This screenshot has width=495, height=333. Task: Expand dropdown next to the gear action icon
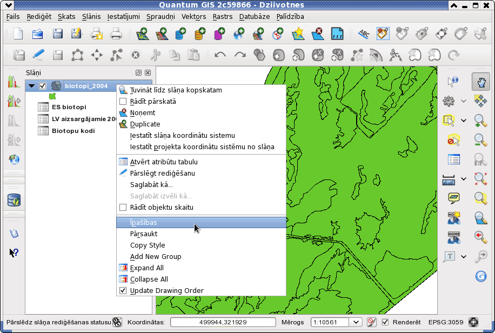click(464, 101)
